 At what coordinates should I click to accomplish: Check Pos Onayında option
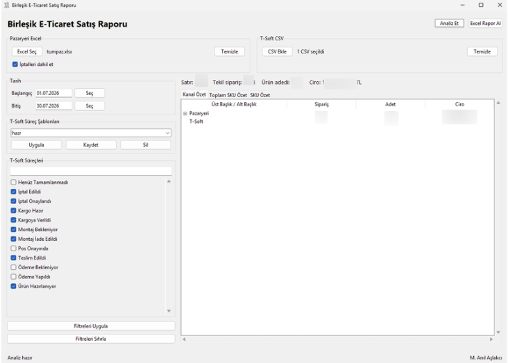[x=13, y=248]
